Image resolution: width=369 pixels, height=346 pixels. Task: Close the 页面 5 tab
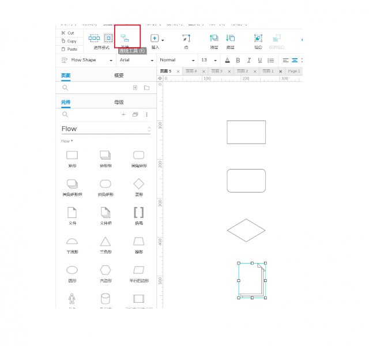tap(178, 72)
